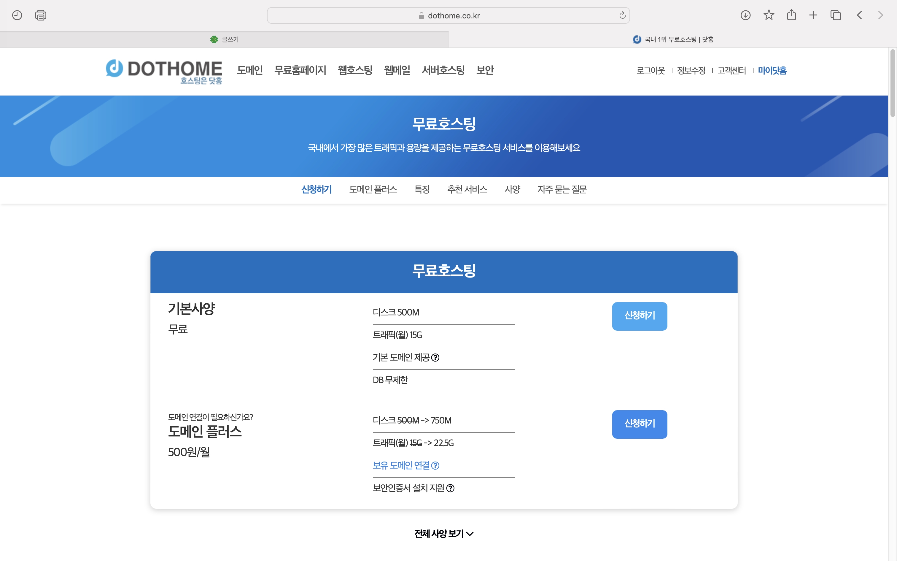Click the print page icon
897x561 pixels.
(x=41, y=15)
